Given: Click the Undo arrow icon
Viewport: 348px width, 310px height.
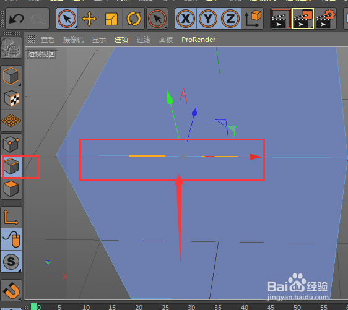Looking at the screenshot, I should click(x=16, y=19).
